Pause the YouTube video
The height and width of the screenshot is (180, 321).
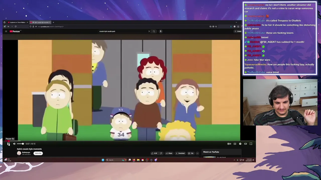point(8,144)
